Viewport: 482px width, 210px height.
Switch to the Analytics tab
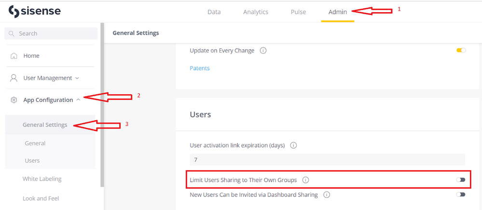256,12
